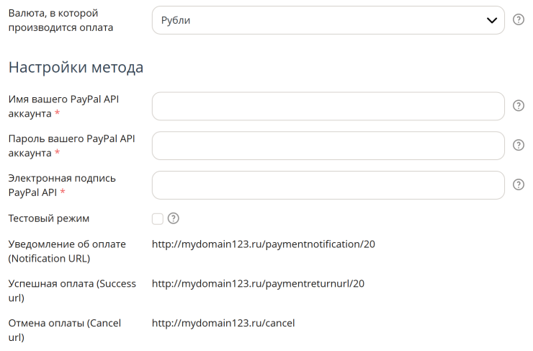Enable the Тестовый режим checkbox
This screenshot has height=351, width=533.
pyautogui.click(x=158, y=218)
